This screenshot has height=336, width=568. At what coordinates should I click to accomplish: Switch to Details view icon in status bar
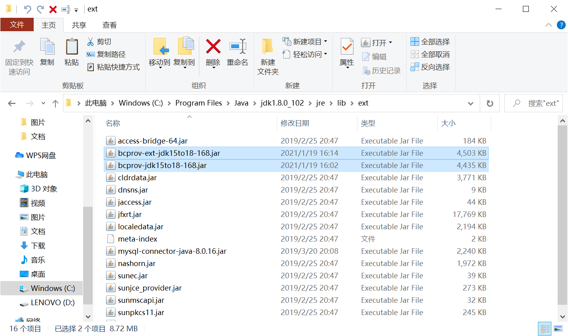(545, 328)
